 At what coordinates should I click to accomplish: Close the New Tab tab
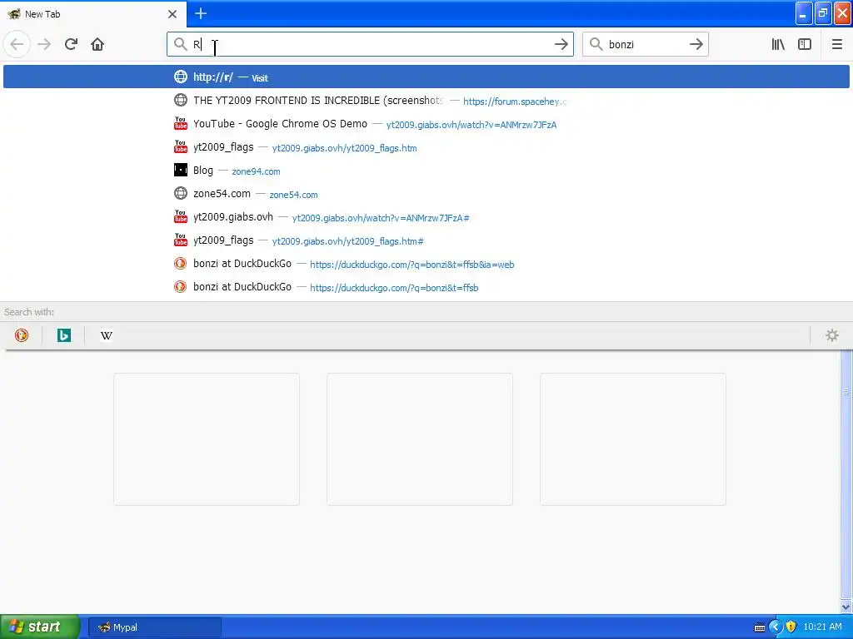(x=172, y=14)
